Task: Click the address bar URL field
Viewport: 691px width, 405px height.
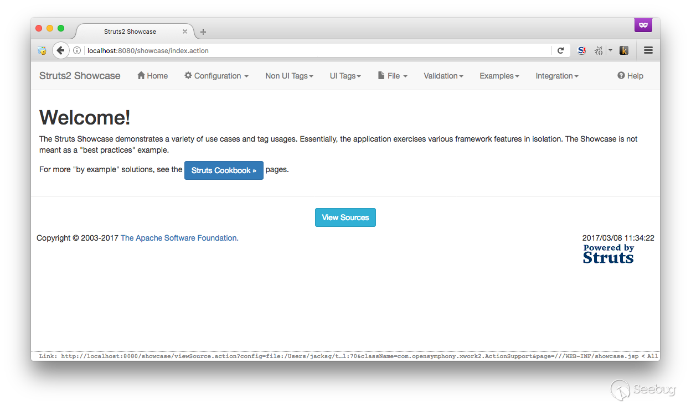Action: [318, 50]
